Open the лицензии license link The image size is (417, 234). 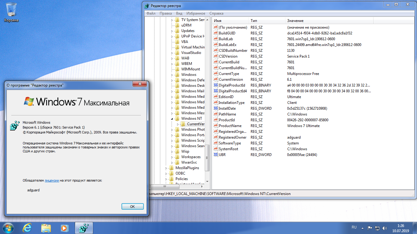[52, 180]
